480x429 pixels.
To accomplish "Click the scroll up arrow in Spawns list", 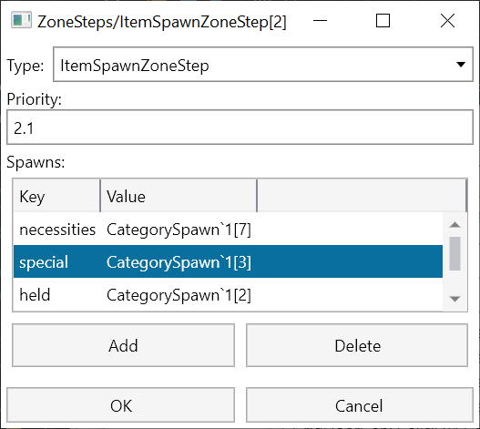I will (x=454, y=225).
